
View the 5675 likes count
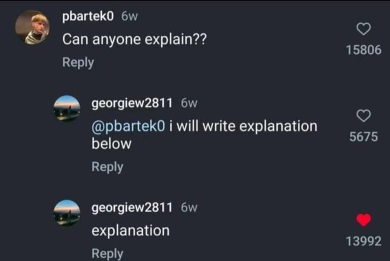click(363, 137)
